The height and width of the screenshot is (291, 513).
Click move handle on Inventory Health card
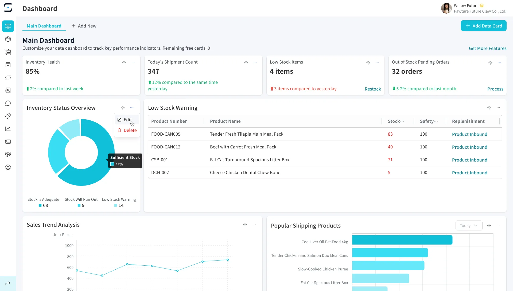(x=124, y=63)
